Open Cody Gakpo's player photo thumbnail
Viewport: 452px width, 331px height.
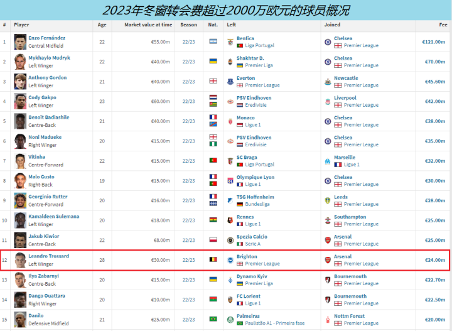pyautogui.click(x=20, y=102)
